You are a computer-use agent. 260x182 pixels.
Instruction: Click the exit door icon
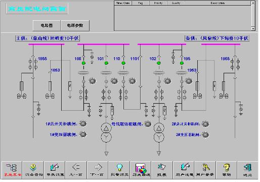pyautogui.click(x=247, y=169)
